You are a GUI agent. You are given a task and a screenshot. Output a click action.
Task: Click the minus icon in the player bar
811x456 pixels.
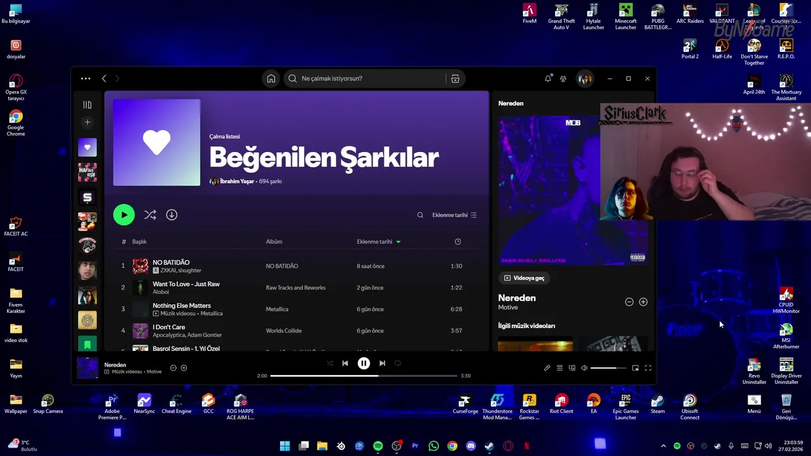pos(173,368)
